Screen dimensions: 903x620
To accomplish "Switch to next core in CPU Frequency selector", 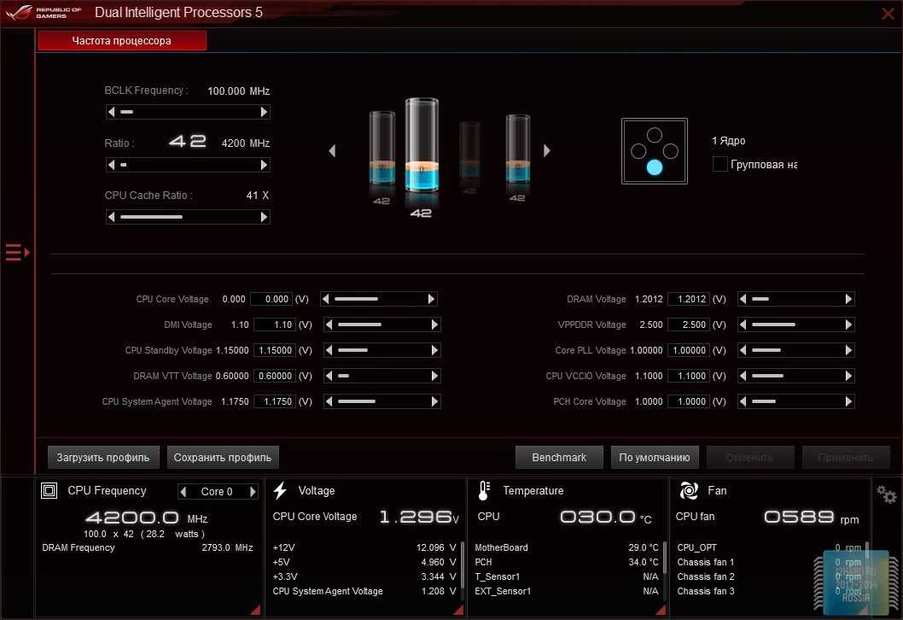I will pos(252,492).
